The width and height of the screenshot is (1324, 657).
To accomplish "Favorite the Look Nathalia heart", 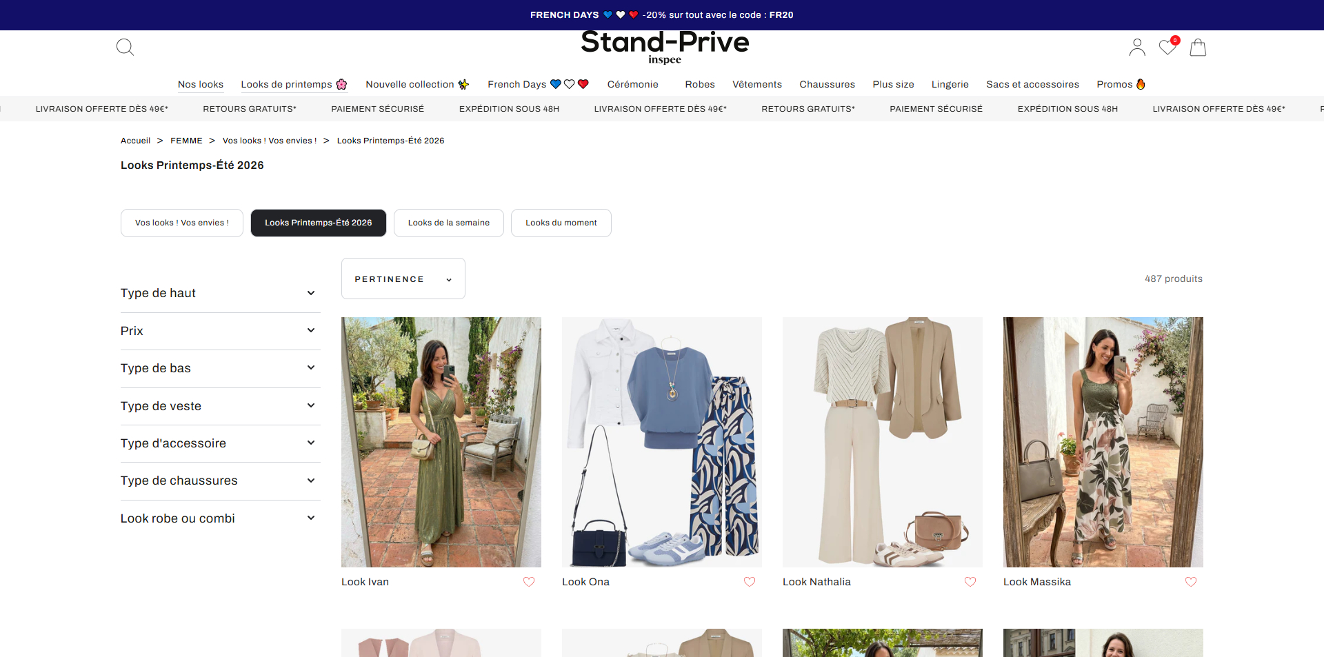I will 970,582.
